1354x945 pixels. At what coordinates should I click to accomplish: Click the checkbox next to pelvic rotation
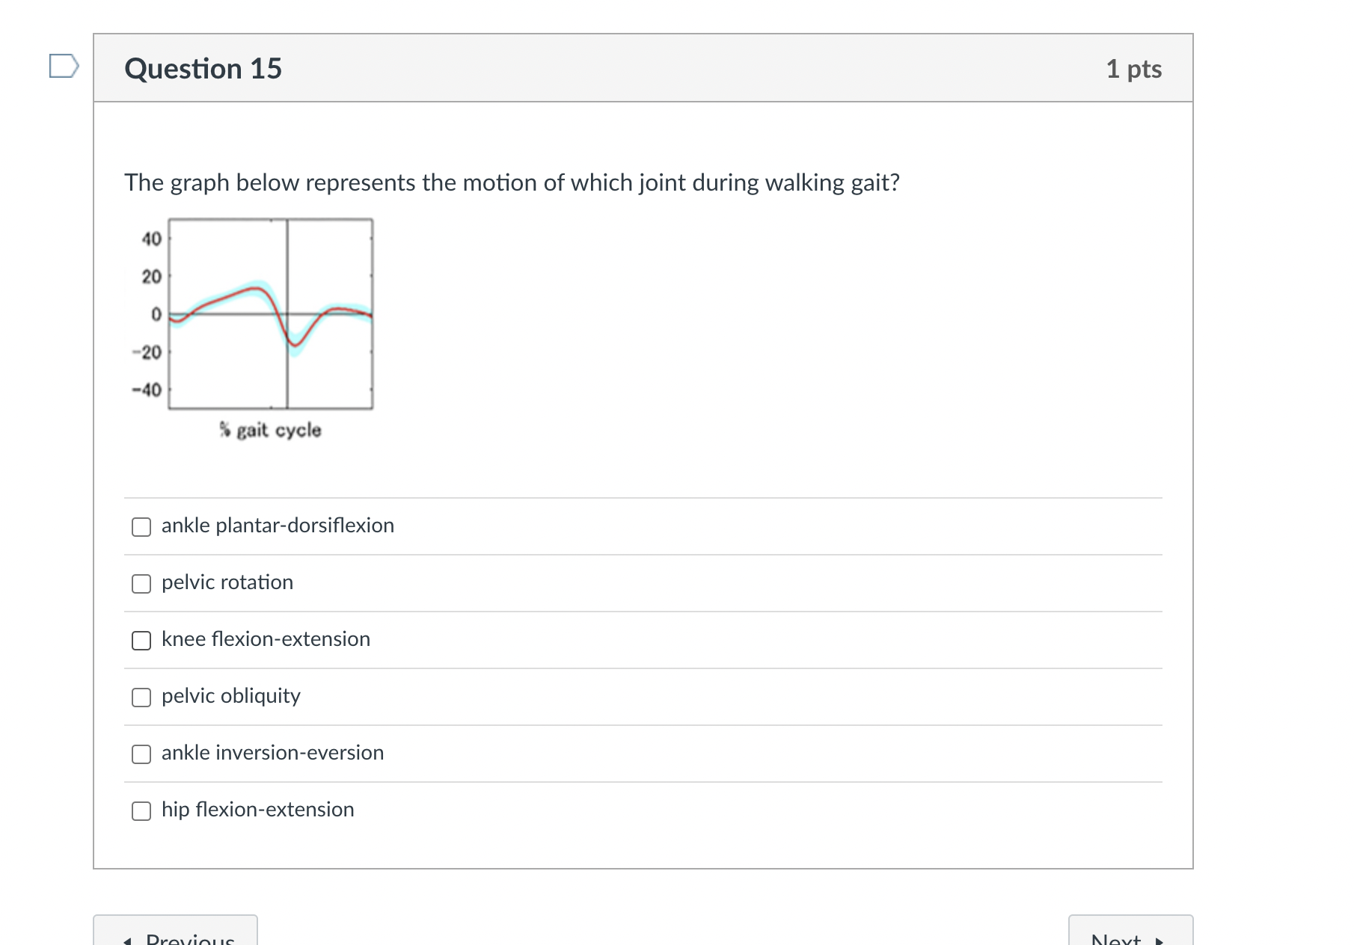[x=141, y=583]
